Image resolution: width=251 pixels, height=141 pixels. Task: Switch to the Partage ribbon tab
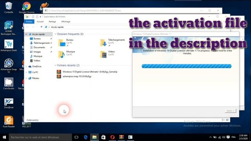52,22
